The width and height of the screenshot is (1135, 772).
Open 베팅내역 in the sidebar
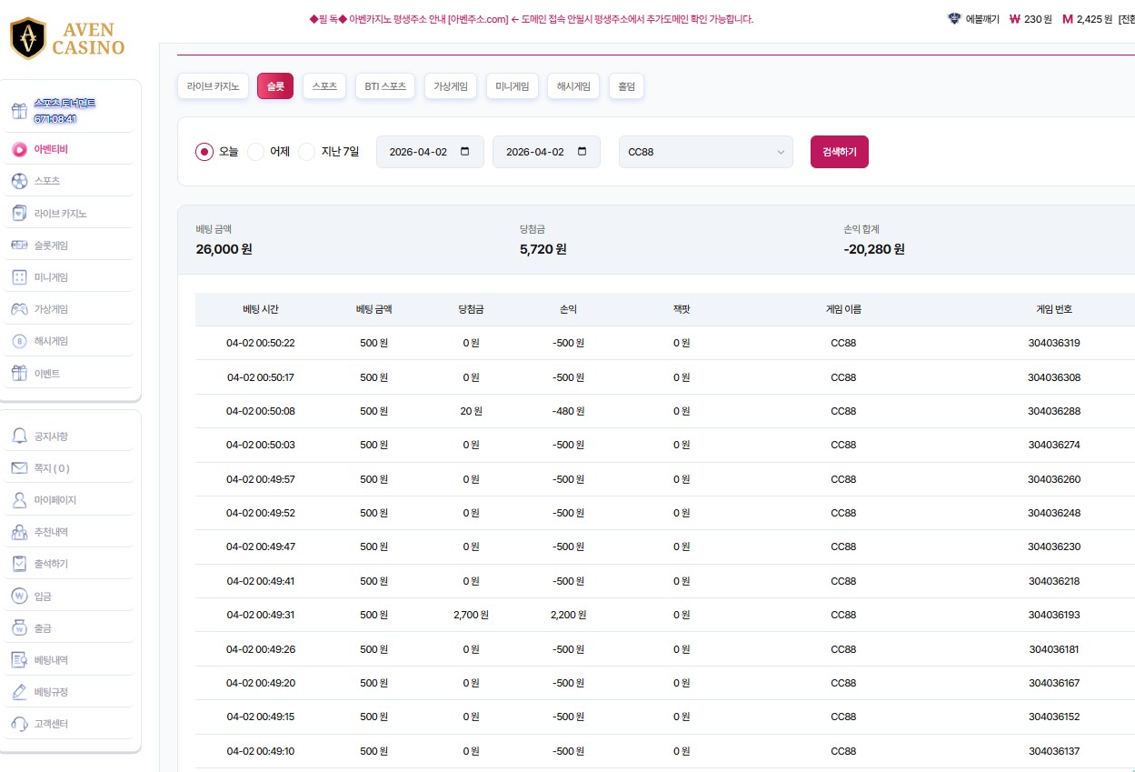pos(51,660)
